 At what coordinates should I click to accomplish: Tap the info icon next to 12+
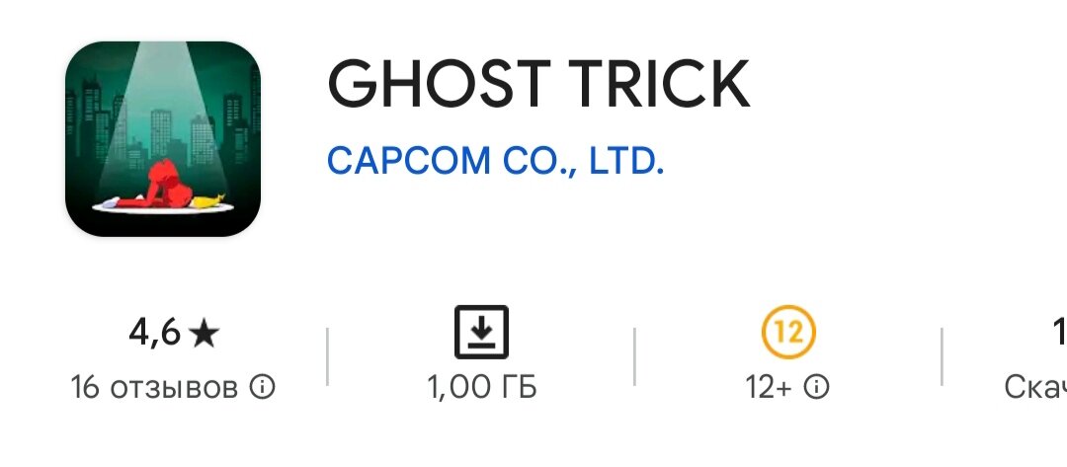817,387
